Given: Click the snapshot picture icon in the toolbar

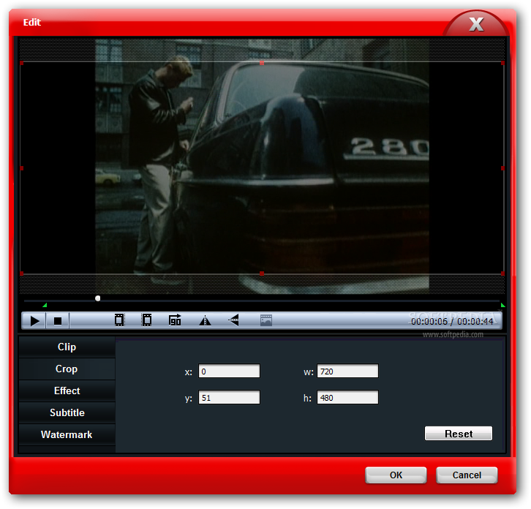Looking at the screenshot, I should (x=265, y=320).
